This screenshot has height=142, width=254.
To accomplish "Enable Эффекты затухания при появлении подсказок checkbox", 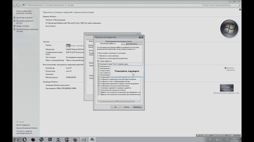I will (x=99, y=95).
